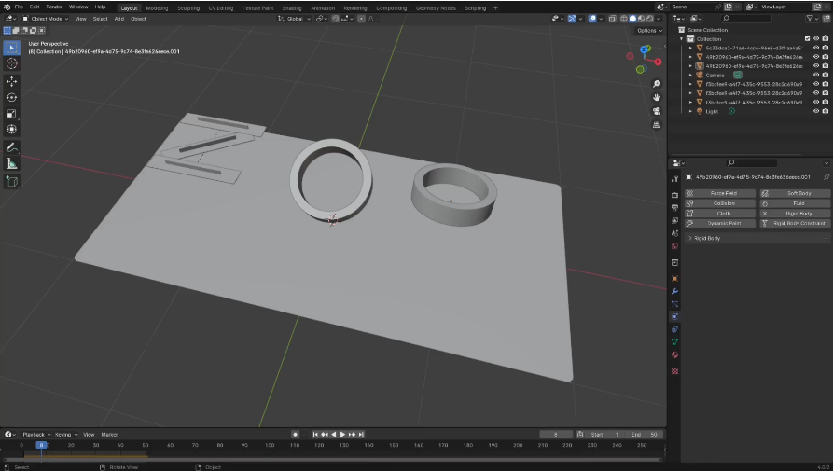Open the outliner filter dropdown
This screenshot has width=833, height=472.
coord(812,19)
